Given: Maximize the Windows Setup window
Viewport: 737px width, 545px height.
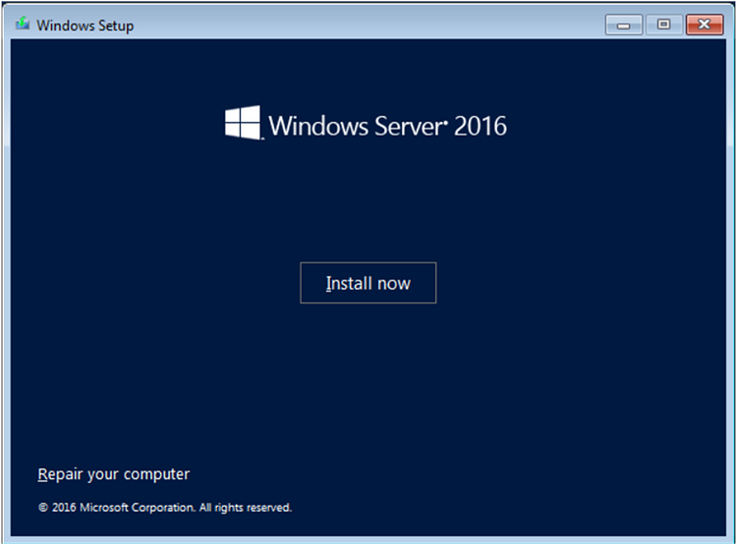Looking at the screenshot, I should tap(663, 25).
